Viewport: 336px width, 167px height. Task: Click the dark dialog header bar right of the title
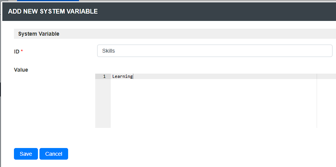pyautogui.click(x=217, y=11)
